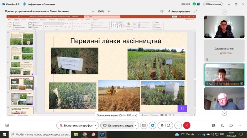Open the share screen icon
Screen dimensions: 247x138
coord(144,125)
